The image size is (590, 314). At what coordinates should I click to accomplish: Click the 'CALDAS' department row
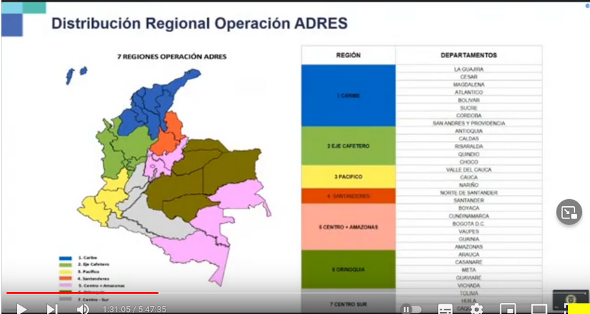coord(469,139)
